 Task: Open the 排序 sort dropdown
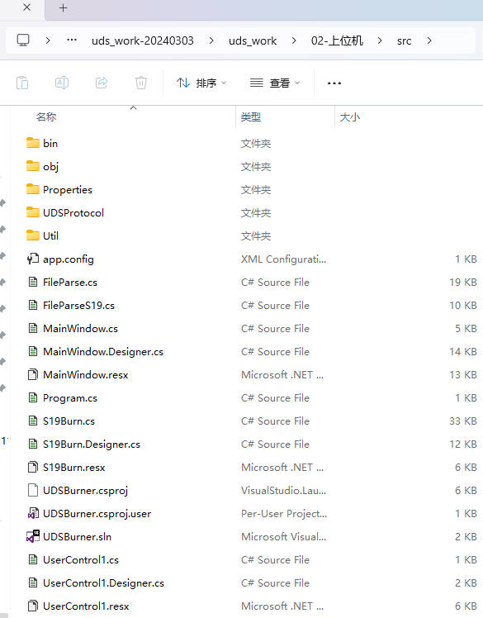(x=201, y=83)
